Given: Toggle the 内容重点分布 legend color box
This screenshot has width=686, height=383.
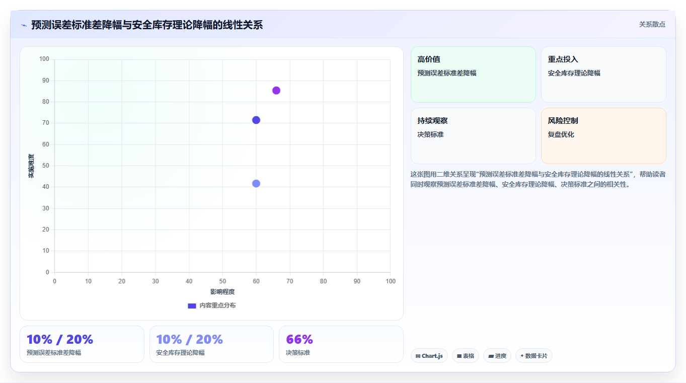Looking at the screenshot, I should pos(192,305).
